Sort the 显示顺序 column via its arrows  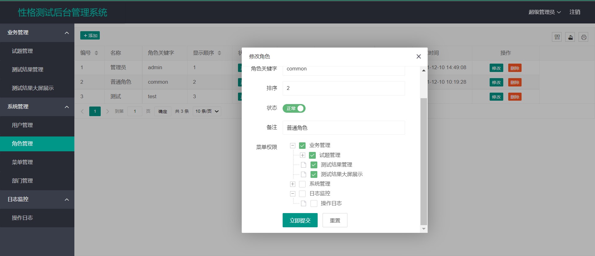click(x=219, y=53)
